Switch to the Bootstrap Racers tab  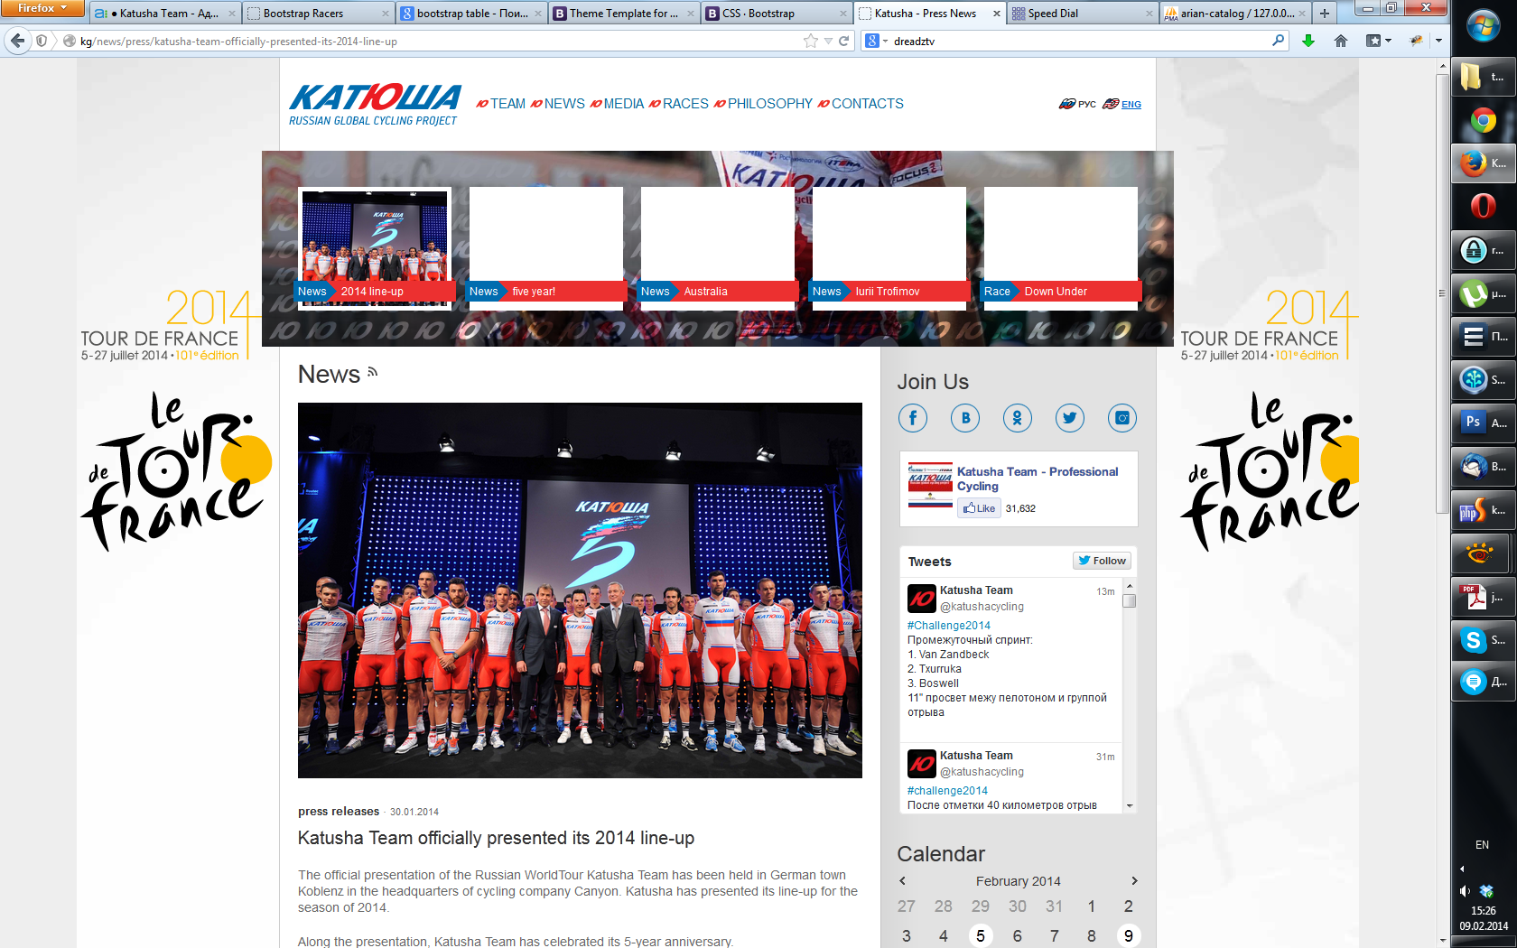point(318,14)
